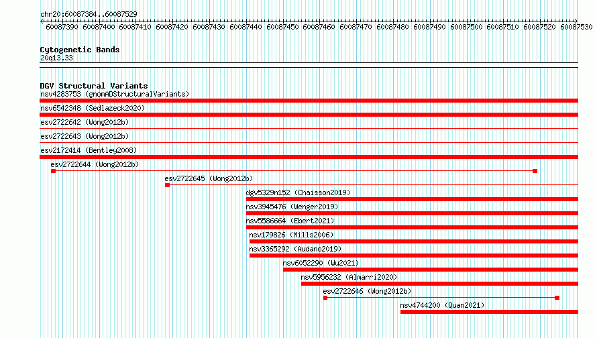Click esv2722644 Wong2012b variant label
597x338 pixels.
pos(95,164)
